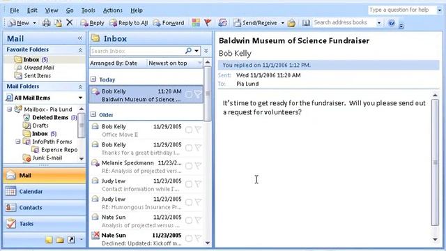Collapse the Older group

click(x=93, y=114)
